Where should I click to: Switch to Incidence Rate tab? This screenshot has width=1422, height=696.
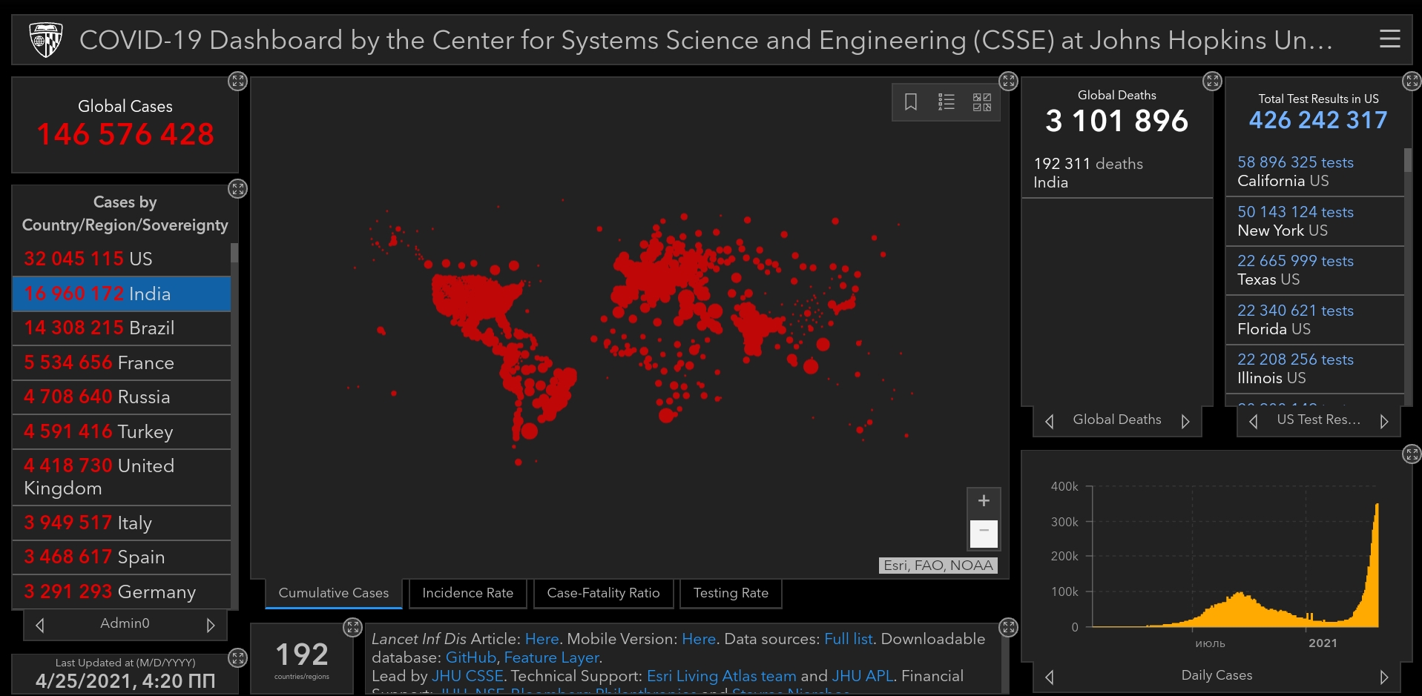click(468, 593)
